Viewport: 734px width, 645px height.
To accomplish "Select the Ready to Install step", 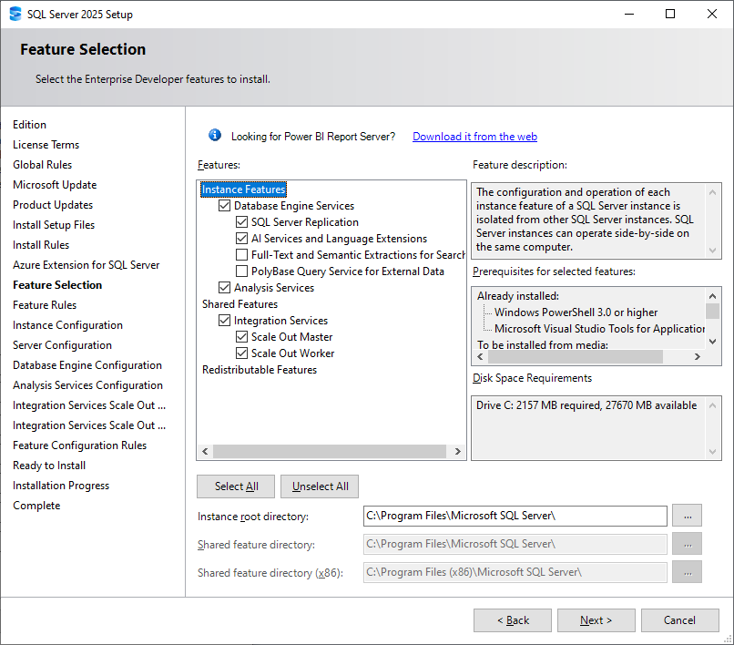I will click(49, 466).
